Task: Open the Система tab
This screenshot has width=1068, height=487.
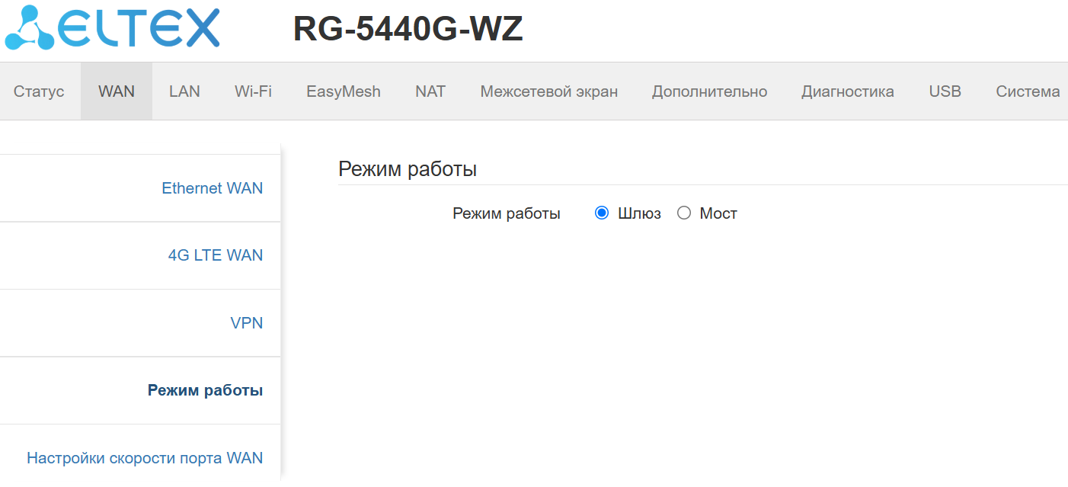Action: [x=1028, y=91]
